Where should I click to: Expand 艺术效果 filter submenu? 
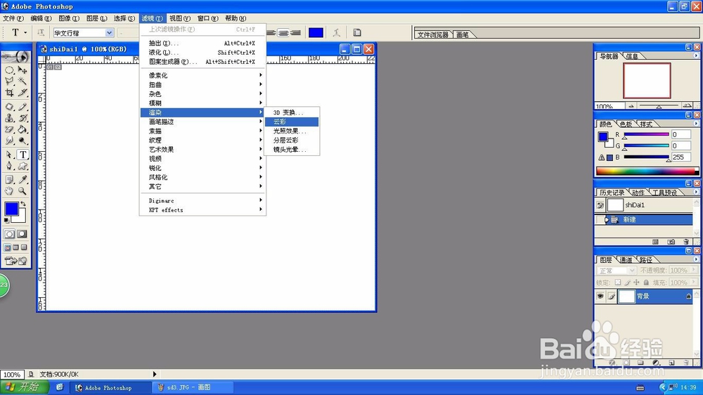tap(203, 149)
